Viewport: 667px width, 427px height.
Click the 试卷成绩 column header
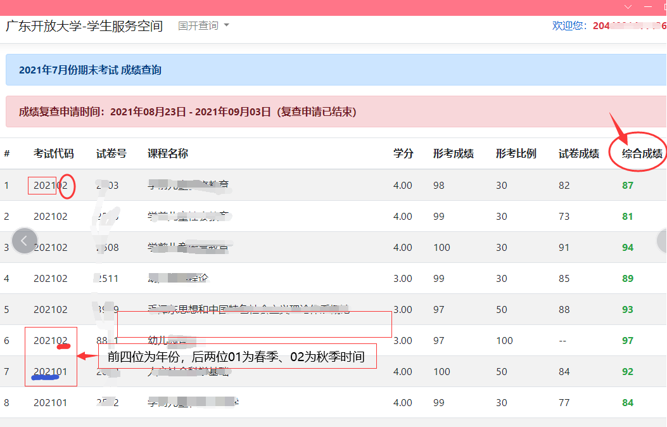pos(578,153)
